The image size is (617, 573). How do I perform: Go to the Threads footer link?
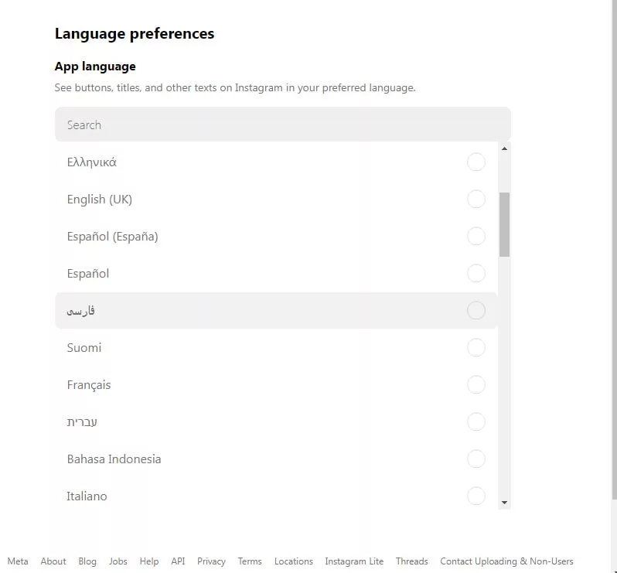(x=412, y=561)
